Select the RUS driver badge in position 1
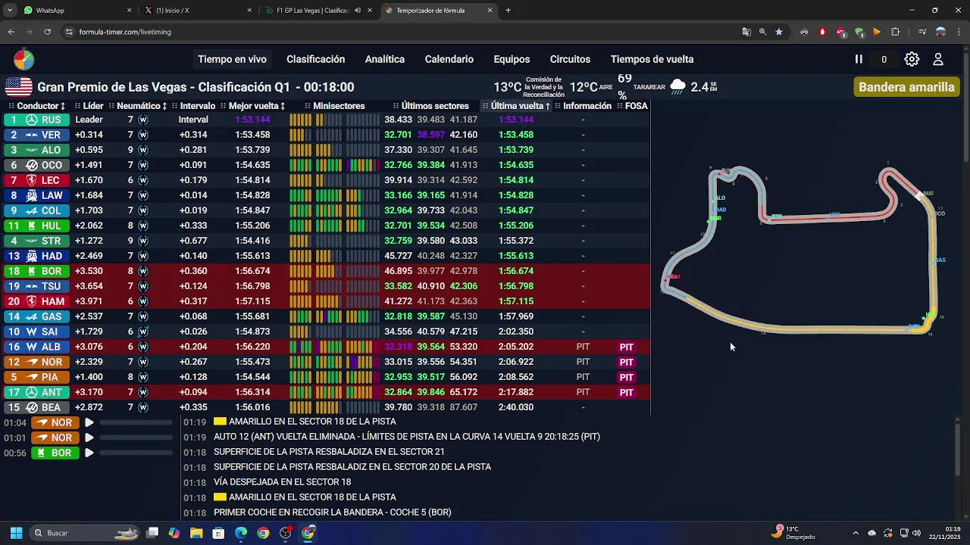Image resolution: width=970 pixels, height=545 pixels. [36, 120]
